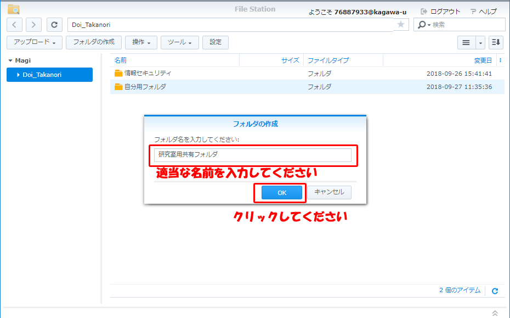Screen dimensions: 510x318
Task: Sort by 名前 column header
Action: tap(121, 60)
